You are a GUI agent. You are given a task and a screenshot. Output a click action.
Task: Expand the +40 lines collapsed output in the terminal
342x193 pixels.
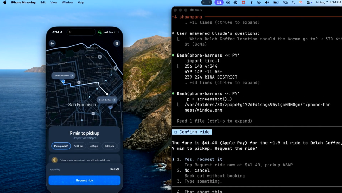pyautogui.click(x=222, y=83)
